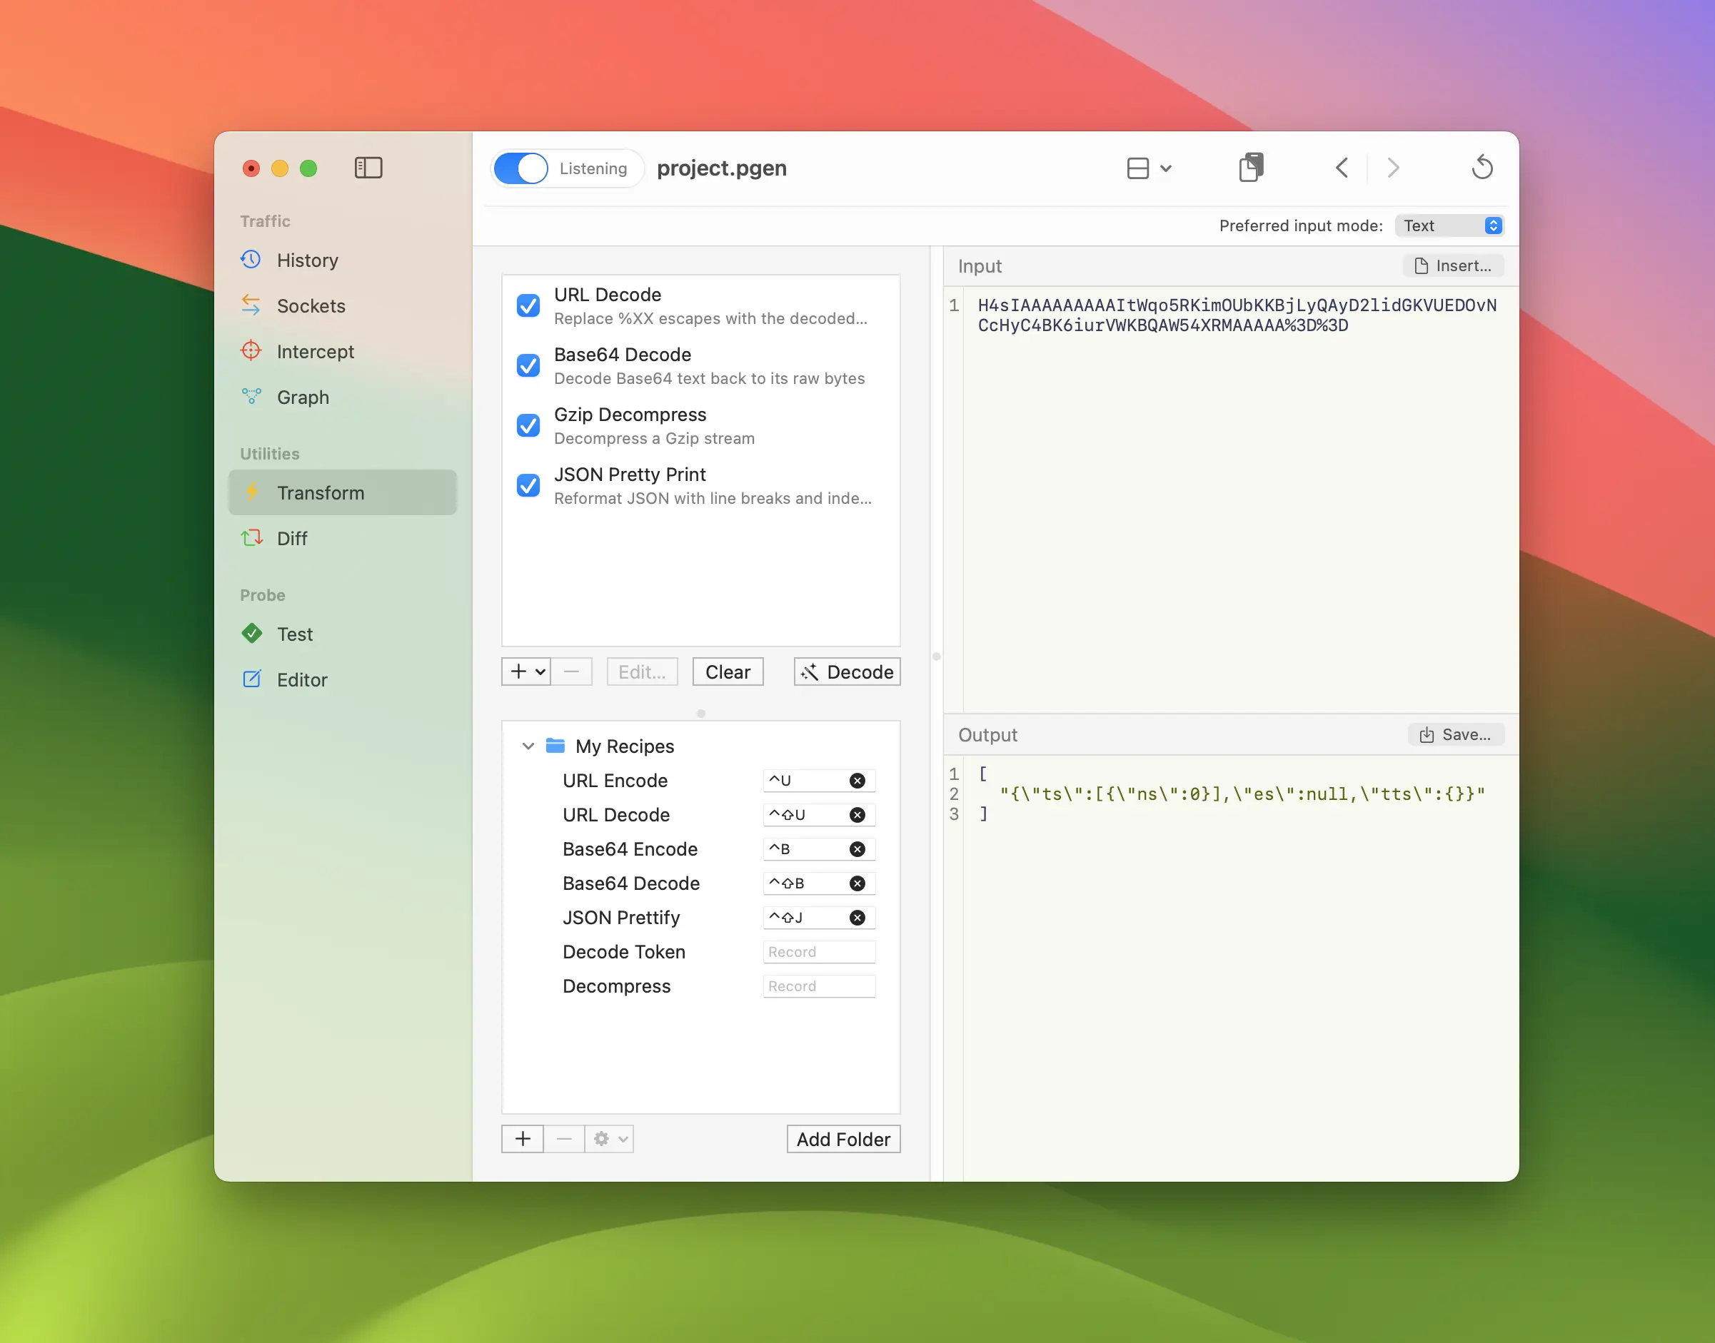Collapse the My Recipes folder
Screen dimensions: 1715x1343
coord(528,746)
